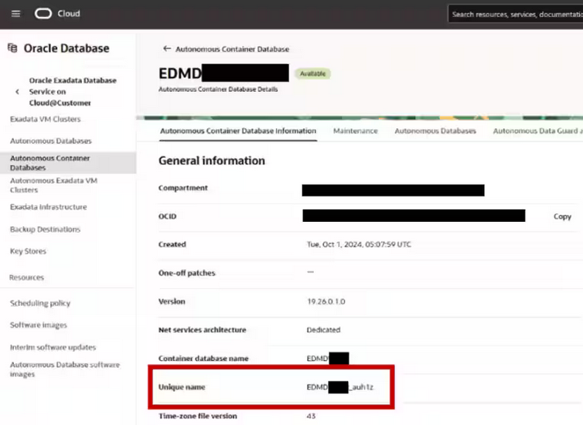Switch to the Autonomous Databases tab
The image size is (583, 425).
pyautogui.click(x=435, y=131)
